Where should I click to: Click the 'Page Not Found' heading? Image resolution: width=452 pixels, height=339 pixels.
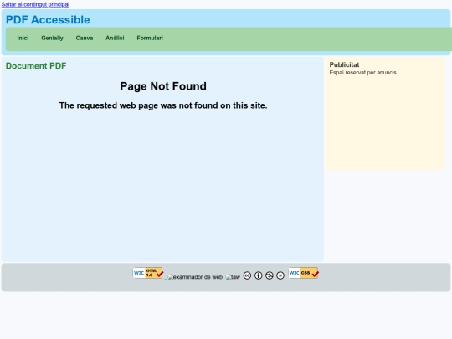point(163,86)
